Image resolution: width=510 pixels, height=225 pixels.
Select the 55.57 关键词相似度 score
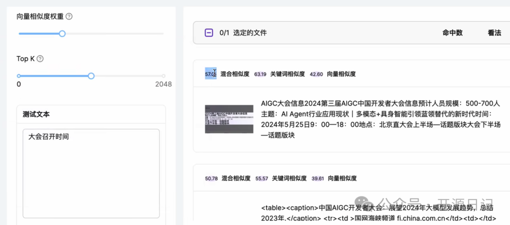click(262, 178)
